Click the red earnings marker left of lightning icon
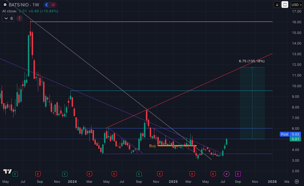The width and height of the screenshot is (304, 186). click(213, 174)
